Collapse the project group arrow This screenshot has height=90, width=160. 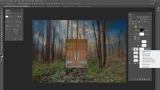tap(131, 24)
